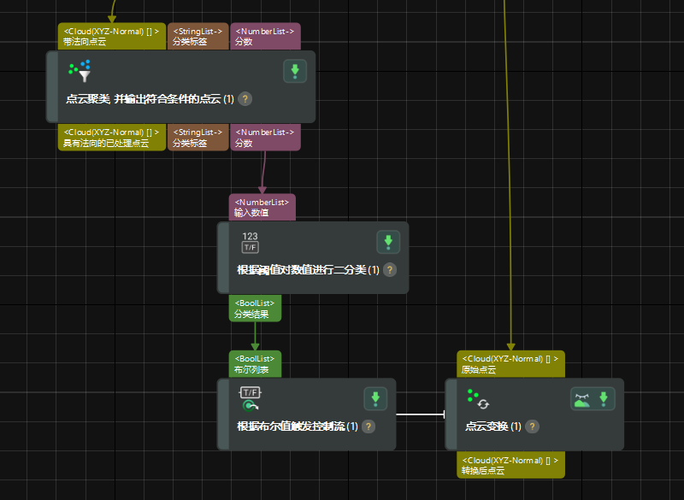Click the 点云聚类 funnel step icon
Image resolution: width=684 pixels, height=500 pixels.
[80, 71]
